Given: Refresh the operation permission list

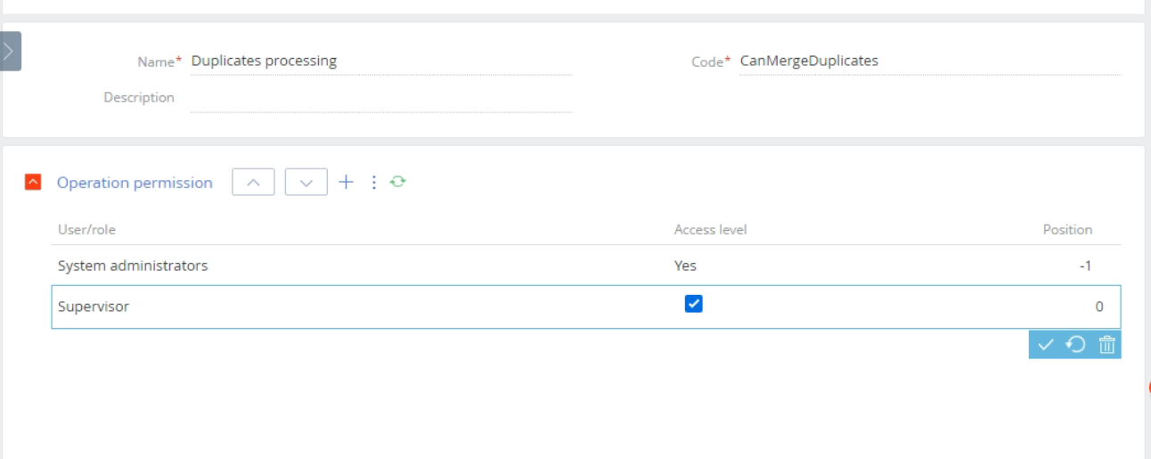Looking at the screenshot, I should 398,182.
